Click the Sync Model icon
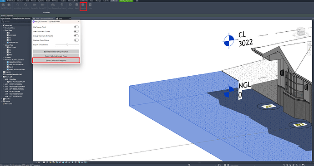This screenshot has width=314, height=166. click(17, 5)
